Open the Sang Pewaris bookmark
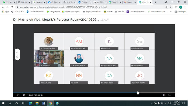 [x=53, y=11]
